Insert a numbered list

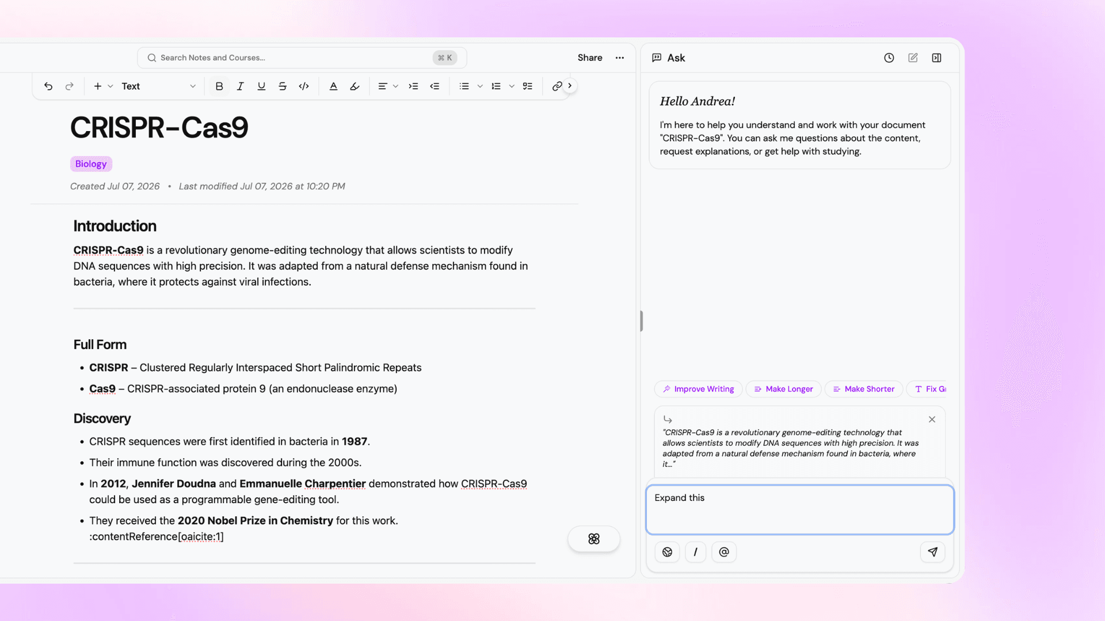(x=496, y=86)
